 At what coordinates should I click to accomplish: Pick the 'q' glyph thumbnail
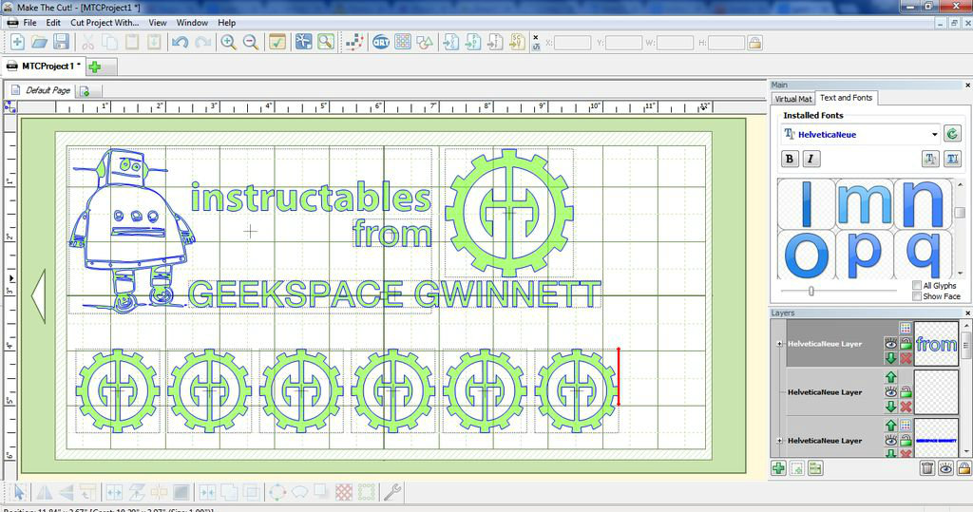924,254
